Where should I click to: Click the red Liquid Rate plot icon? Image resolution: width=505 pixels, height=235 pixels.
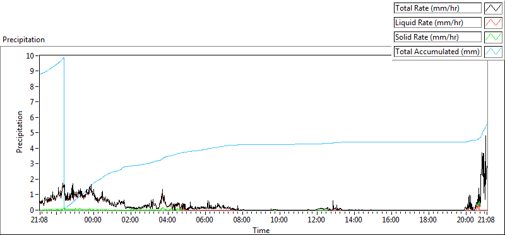(x=493, y=23)
